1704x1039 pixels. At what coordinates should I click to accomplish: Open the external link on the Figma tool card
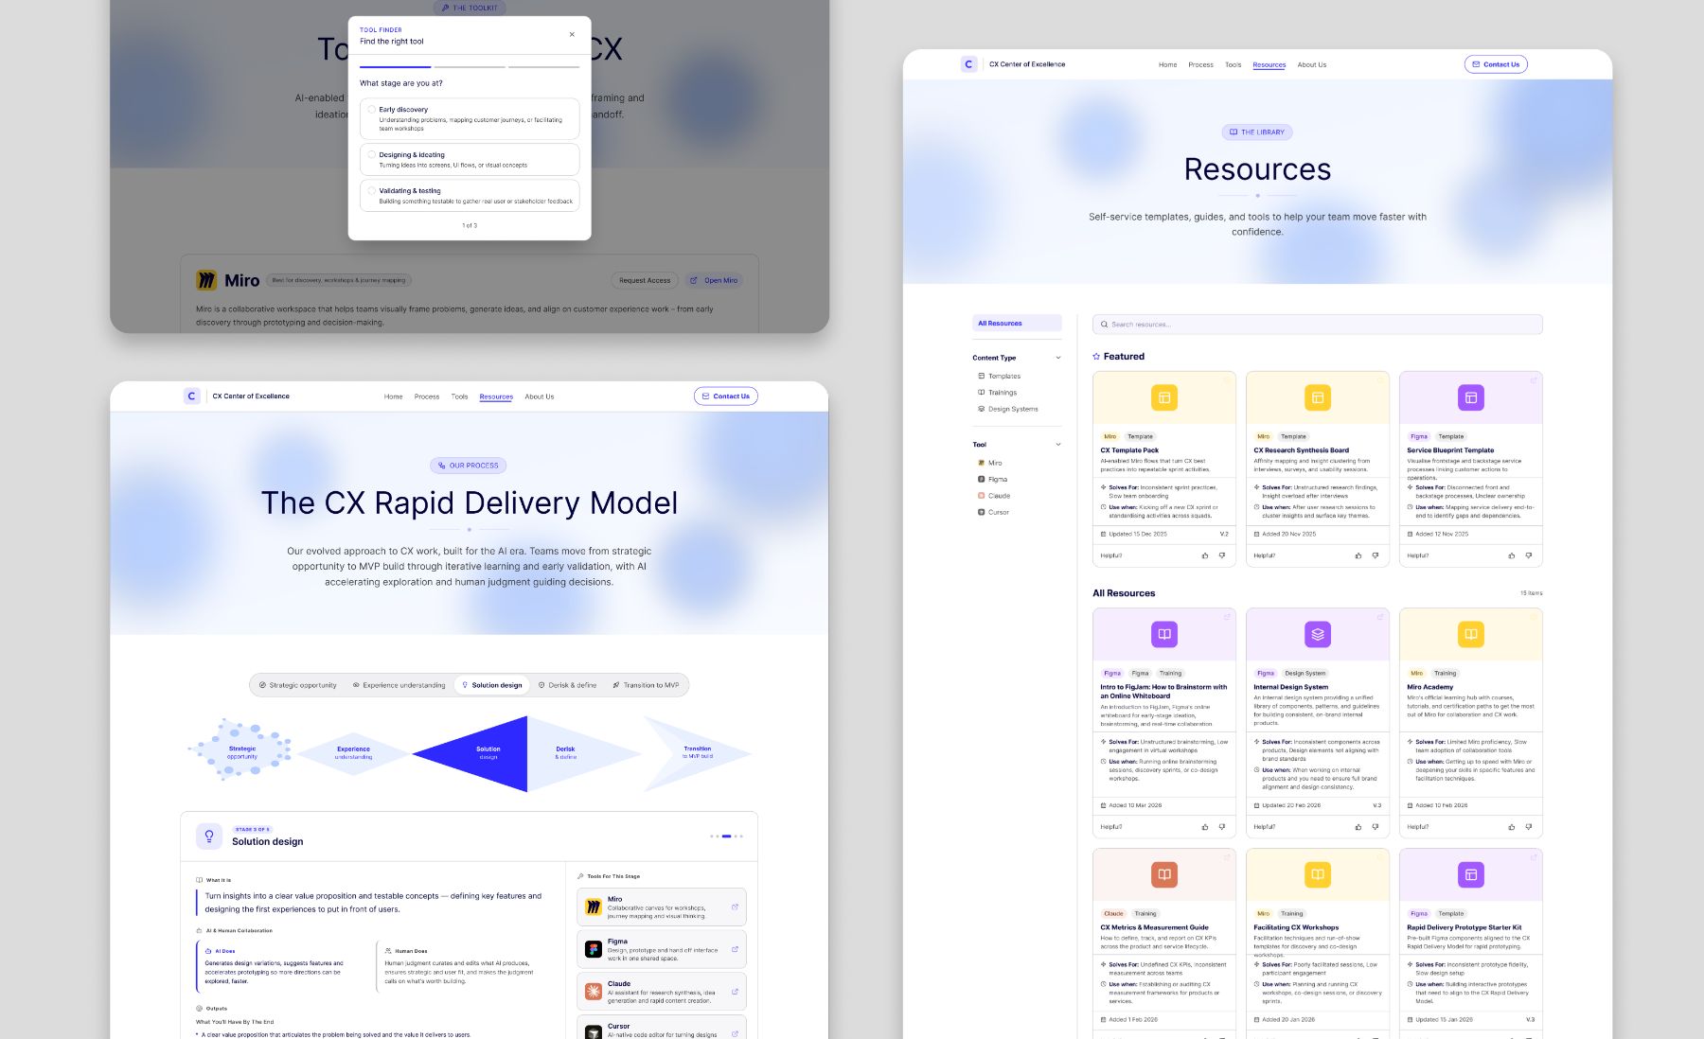point(735,949)
